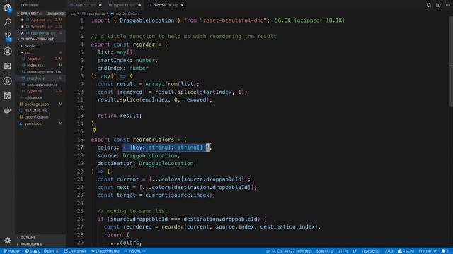
Task: Click the TSLint warning status item
Action: tap(406, 251)
